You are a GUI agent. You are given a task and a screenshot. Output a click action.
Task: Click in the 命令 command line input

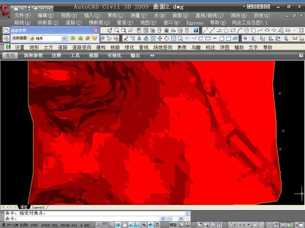point(76,218)
